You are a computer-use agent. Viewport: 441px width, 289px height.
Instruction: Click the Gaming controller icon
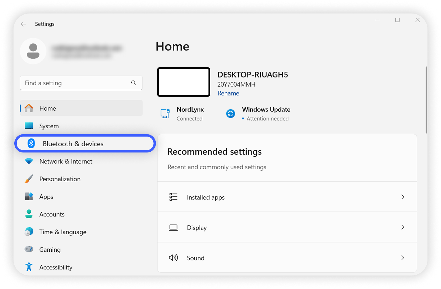pos(29,249)
